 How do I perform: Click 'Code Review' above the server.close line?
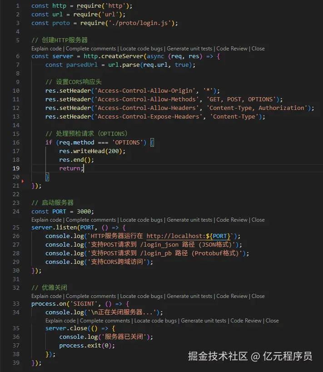[246, 321]
